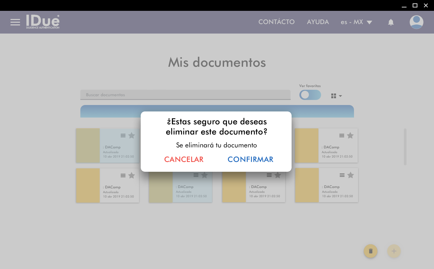Click the yellow trash delete button

[371, 251]
